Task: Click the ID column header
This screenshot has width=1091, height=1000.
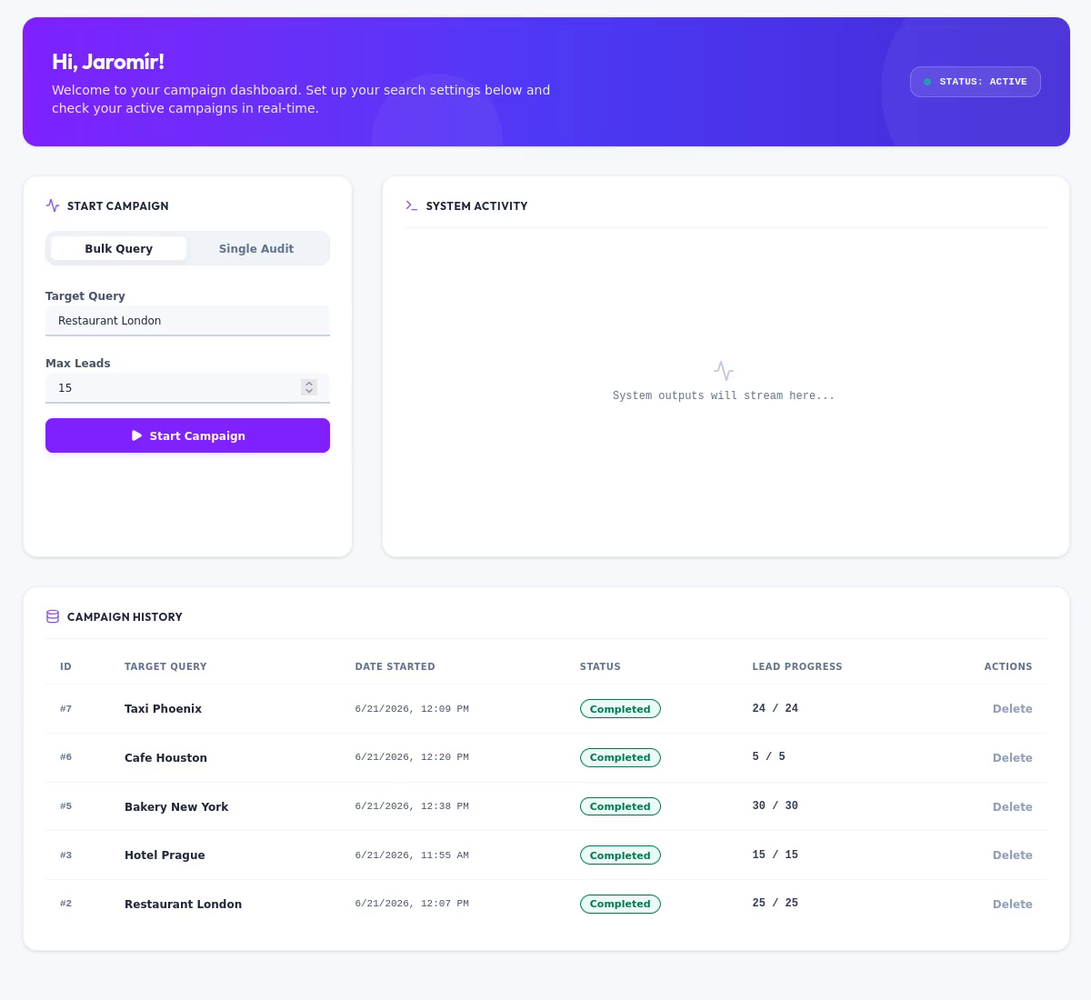Action: [x=65, y=666]
